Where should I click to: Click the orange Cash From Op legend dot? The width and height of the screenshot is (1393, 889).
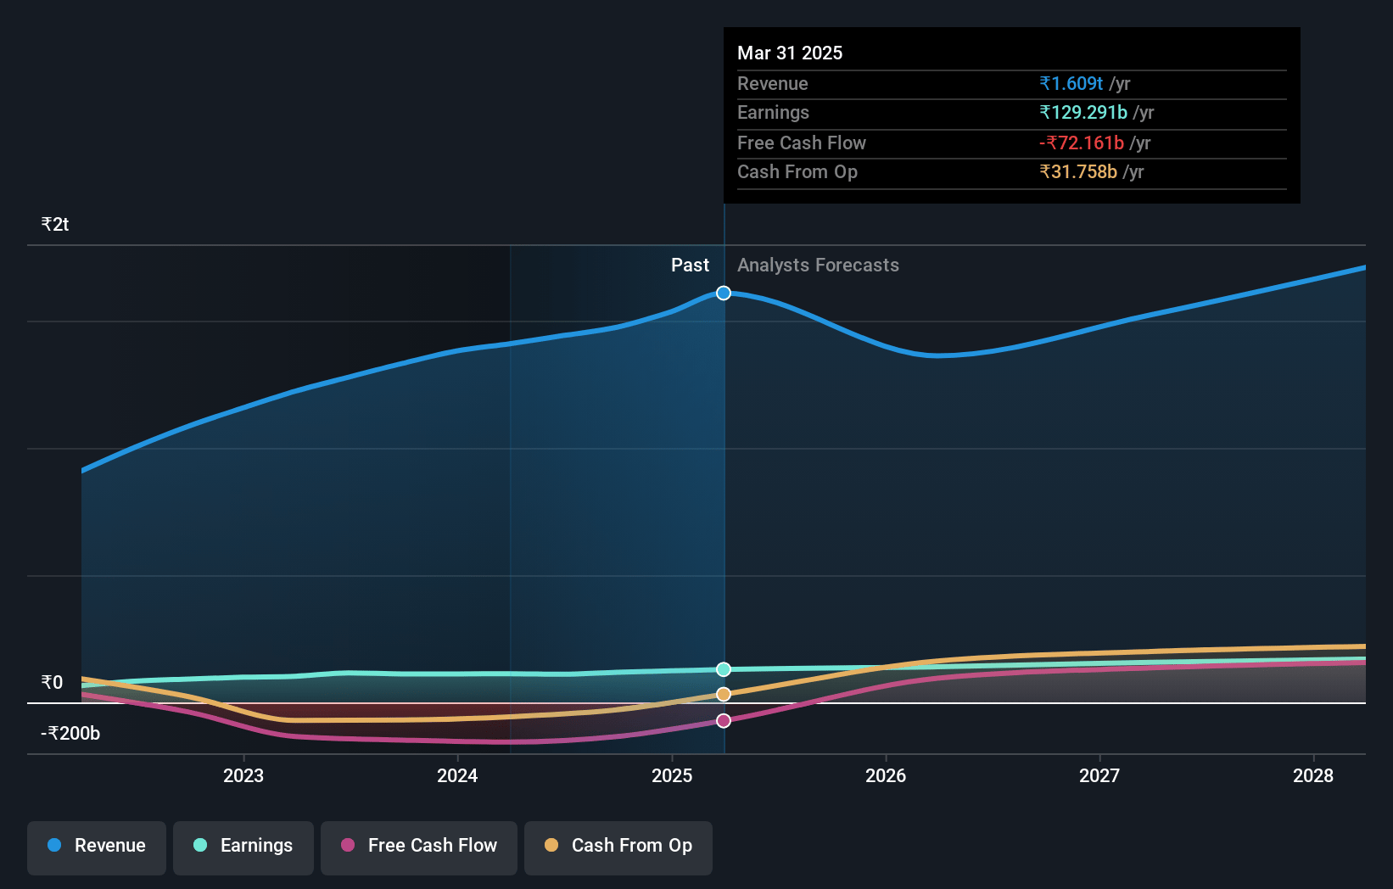pyautogui.click(x=551, y=845)
